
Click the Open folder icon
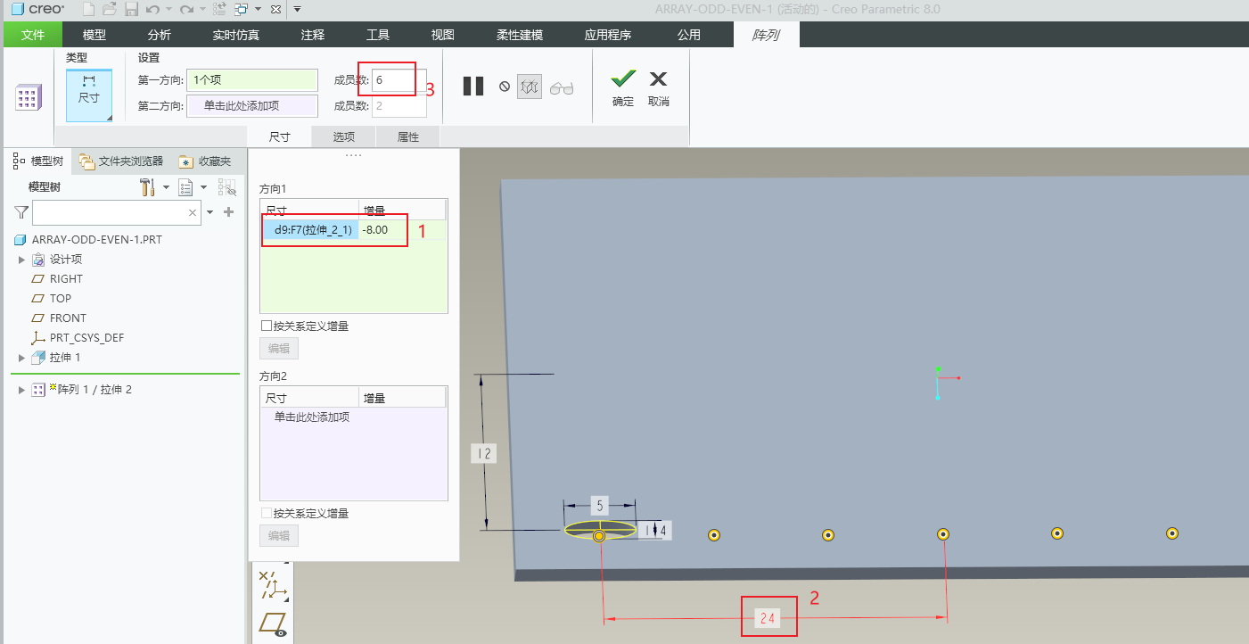coord(110,9)
